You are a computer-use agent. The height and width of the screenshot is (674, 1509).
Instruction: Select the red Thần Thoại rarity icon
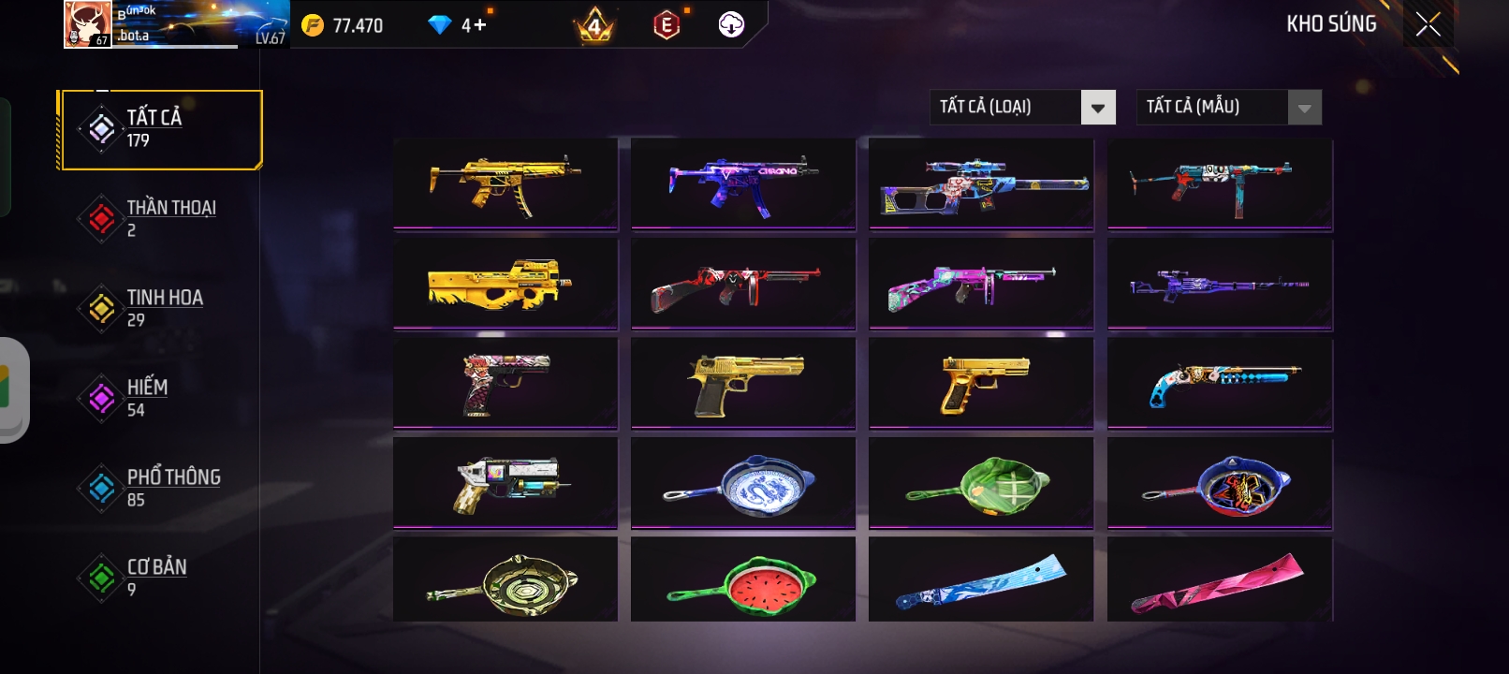pyautogui.click(x=101, y=219)
